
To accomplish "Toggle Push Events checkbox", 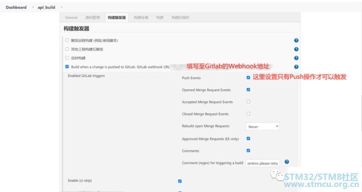I will coord(248,78).
